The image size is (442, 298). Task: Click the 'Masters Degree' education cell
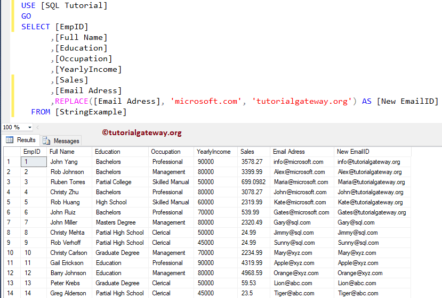tap(120, 222)
